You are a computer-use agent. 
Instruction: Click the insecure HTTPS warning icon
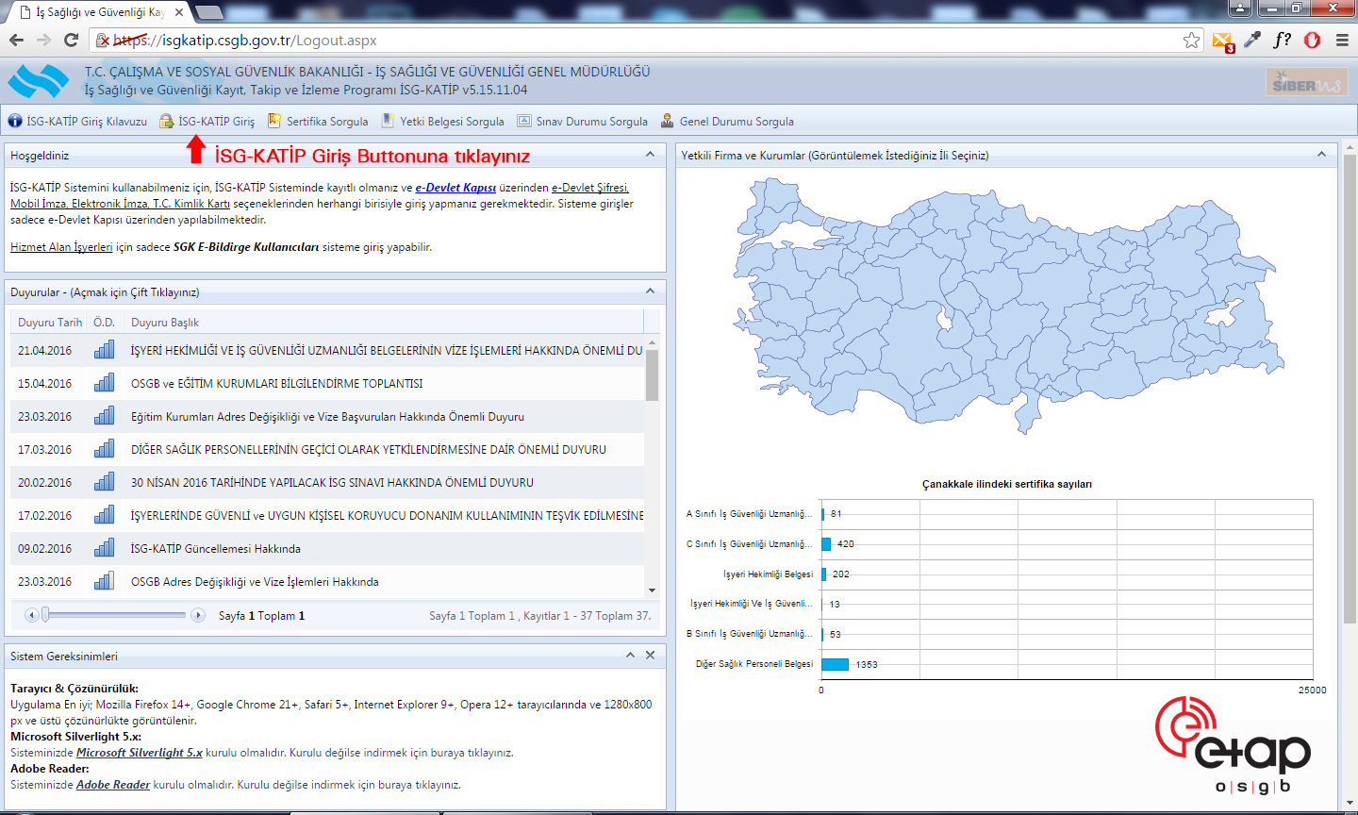click(x=103, y=41)
